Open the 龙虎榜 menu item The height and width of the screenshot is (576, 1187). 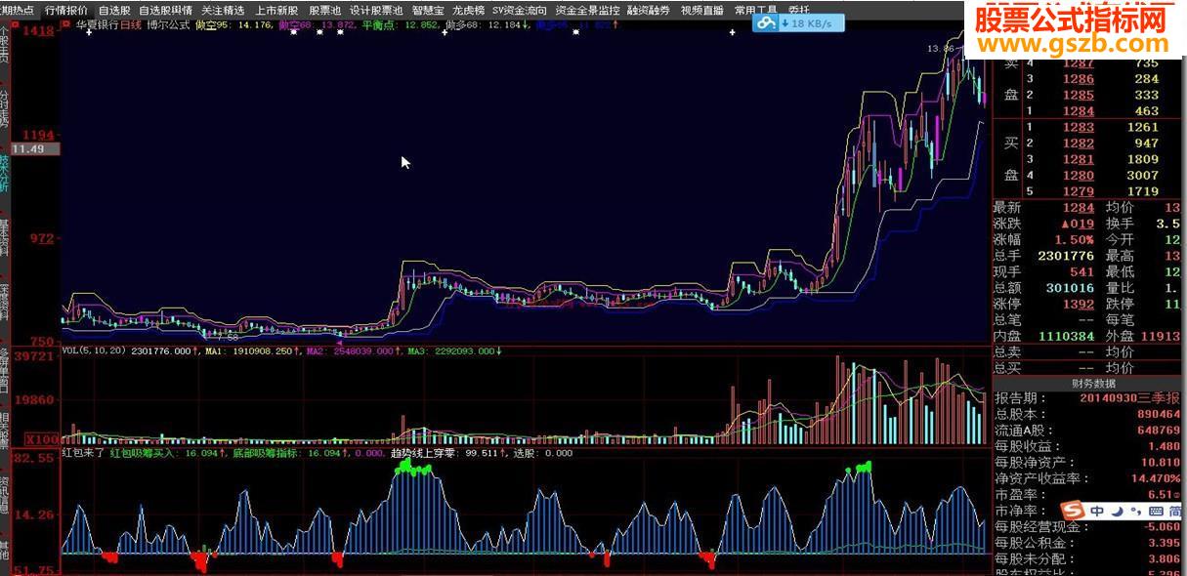click(468, 10)
